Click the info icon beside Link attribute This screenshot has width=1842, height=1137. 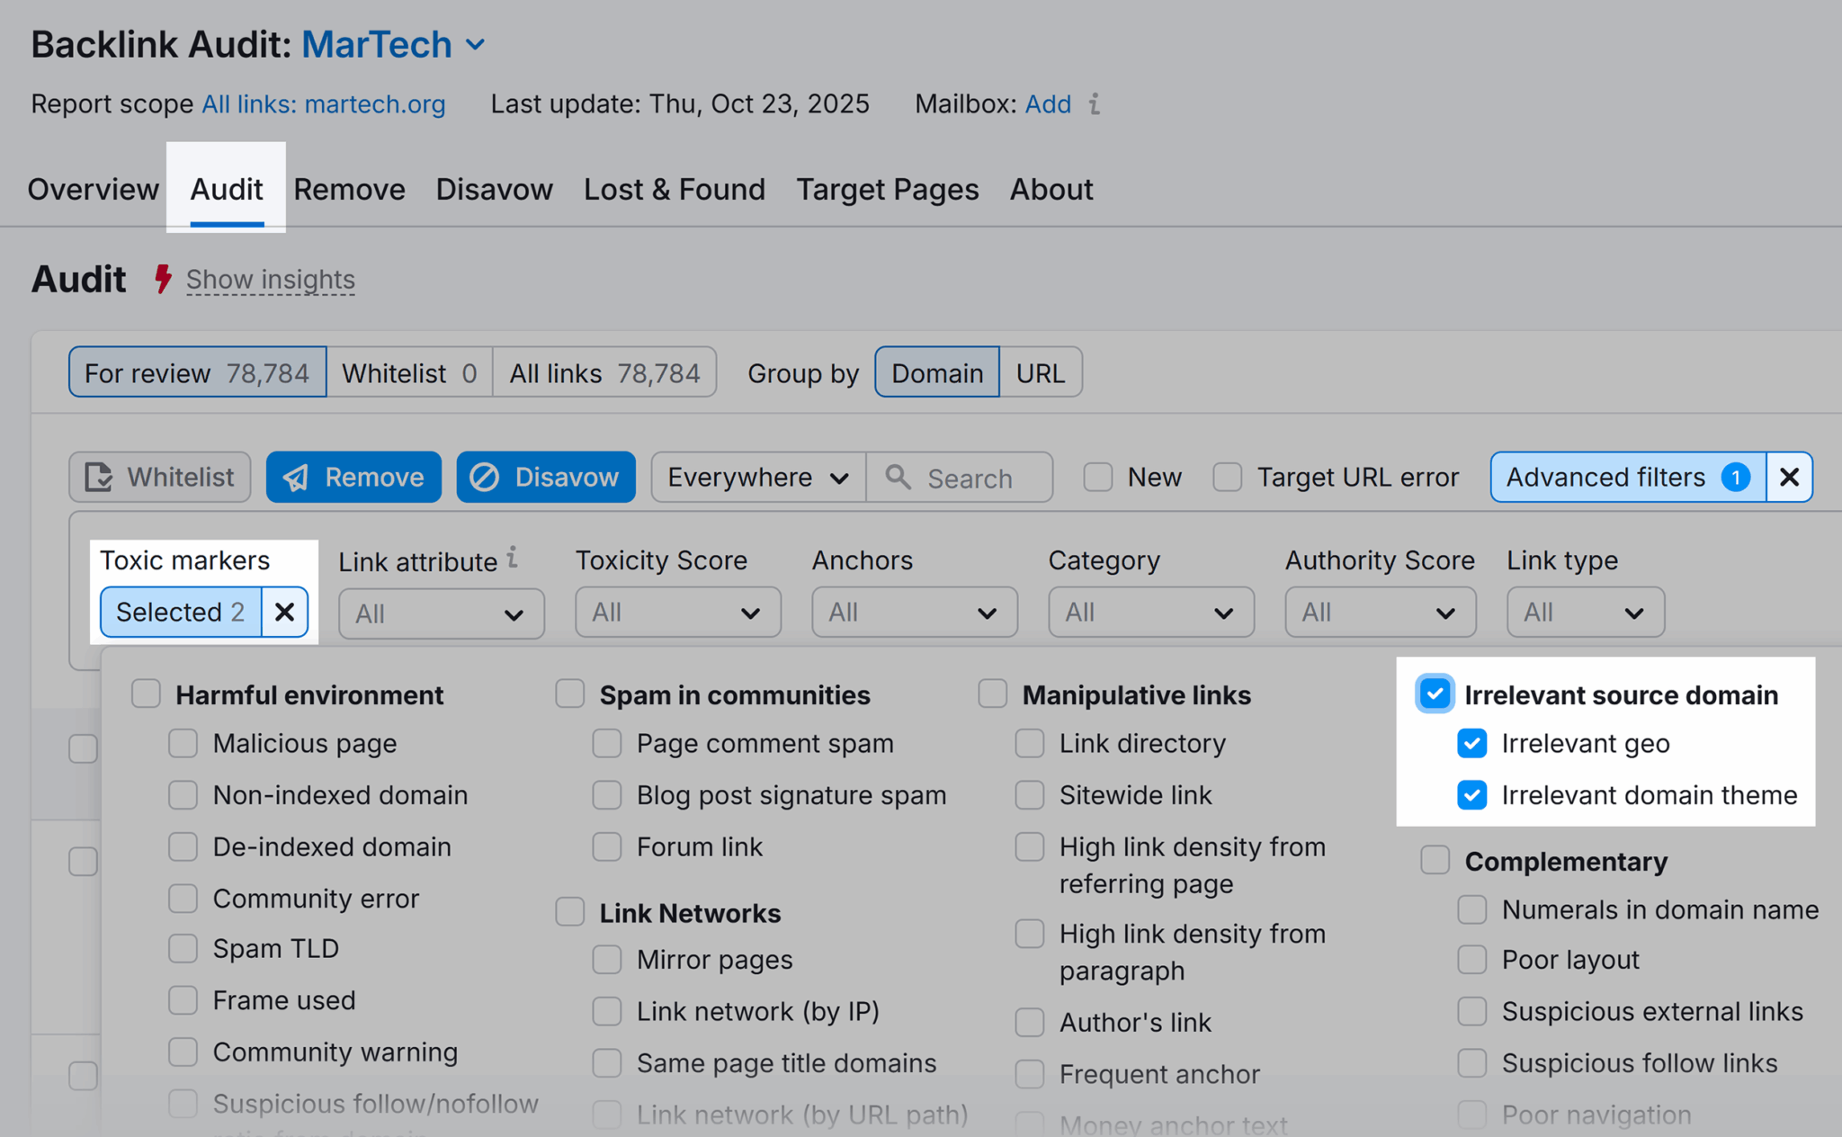pyautogui.click(x=513, y=558)
